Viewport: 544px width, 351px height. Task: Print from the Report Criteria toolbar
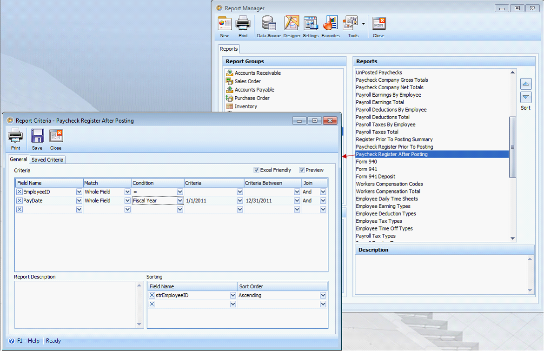click(x=15, y=136)
